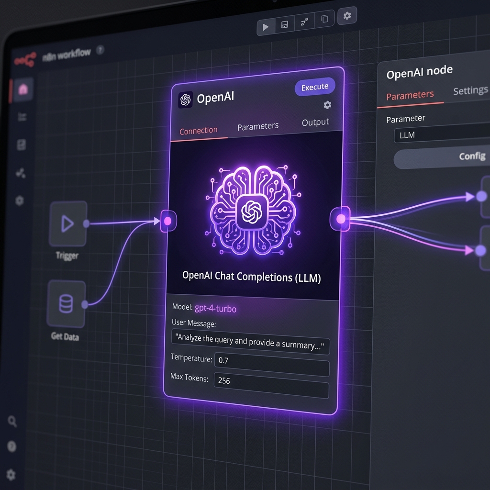This screenshot has width=490, height=490.
Task: Switch to the node's Connection tab
Action: coord(199,130)
